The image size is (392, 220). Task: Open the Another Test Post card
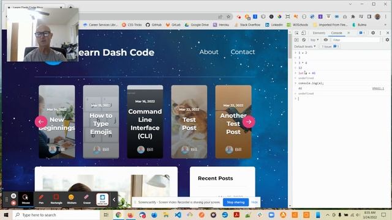[233, 122]
